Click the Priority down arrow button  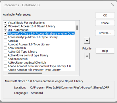point(87,56)
